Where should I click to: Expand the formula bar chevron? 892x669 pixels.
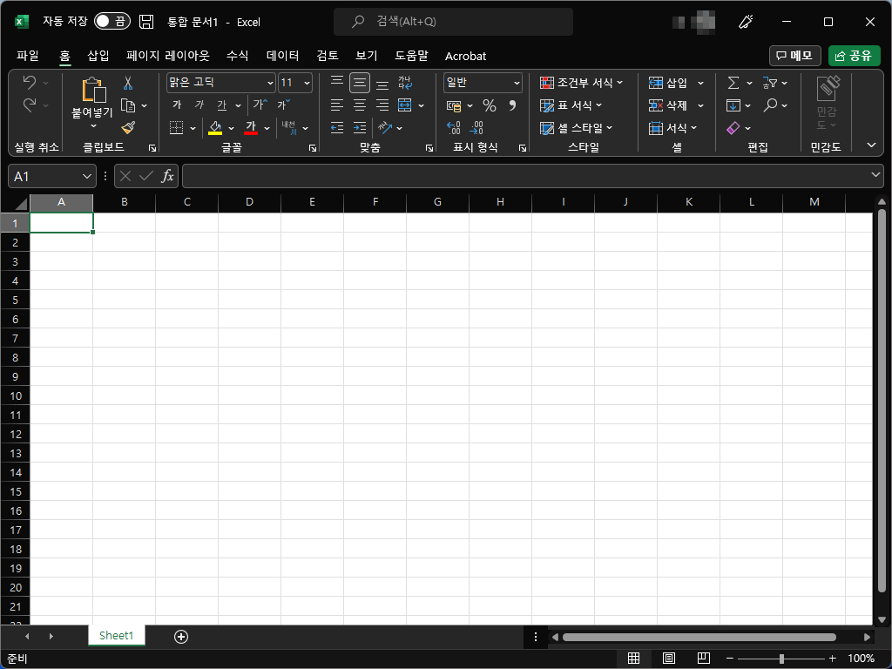click(x=875, y=175)
